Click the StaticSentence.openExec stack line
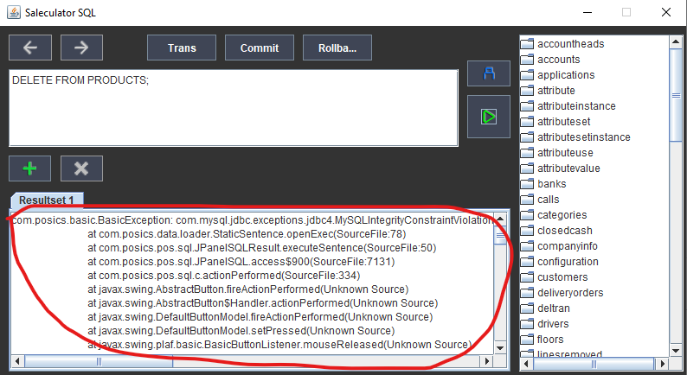The width and height of the screenshot is (687, 375). point(247,234)
